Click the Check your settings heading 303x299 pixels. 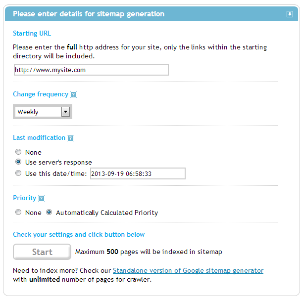[x=79, y=234]
